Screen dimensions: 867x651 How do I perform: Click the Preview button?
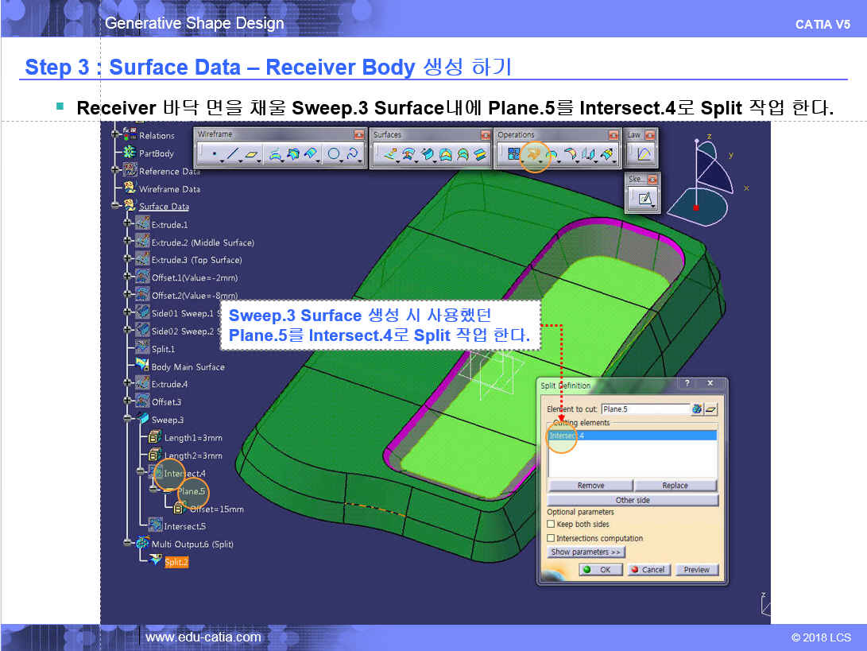point(696,569)
